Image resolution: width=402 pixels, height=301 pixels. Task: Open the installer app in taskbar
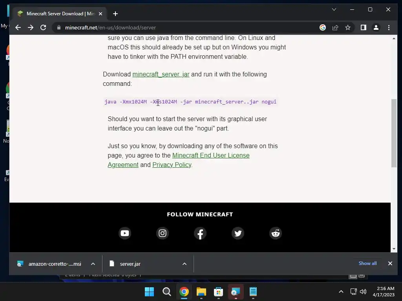236,292
